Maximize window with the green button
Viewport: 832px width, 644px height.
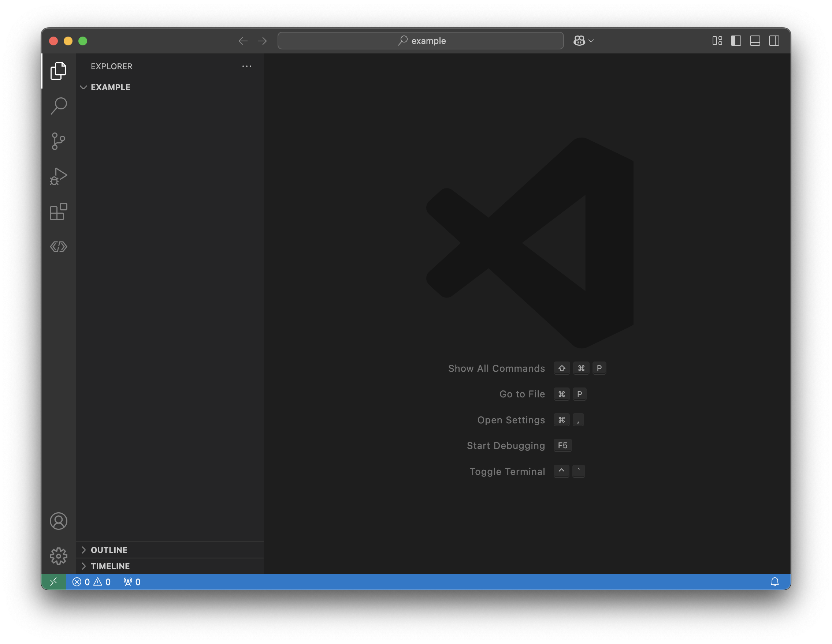(83, 41)
